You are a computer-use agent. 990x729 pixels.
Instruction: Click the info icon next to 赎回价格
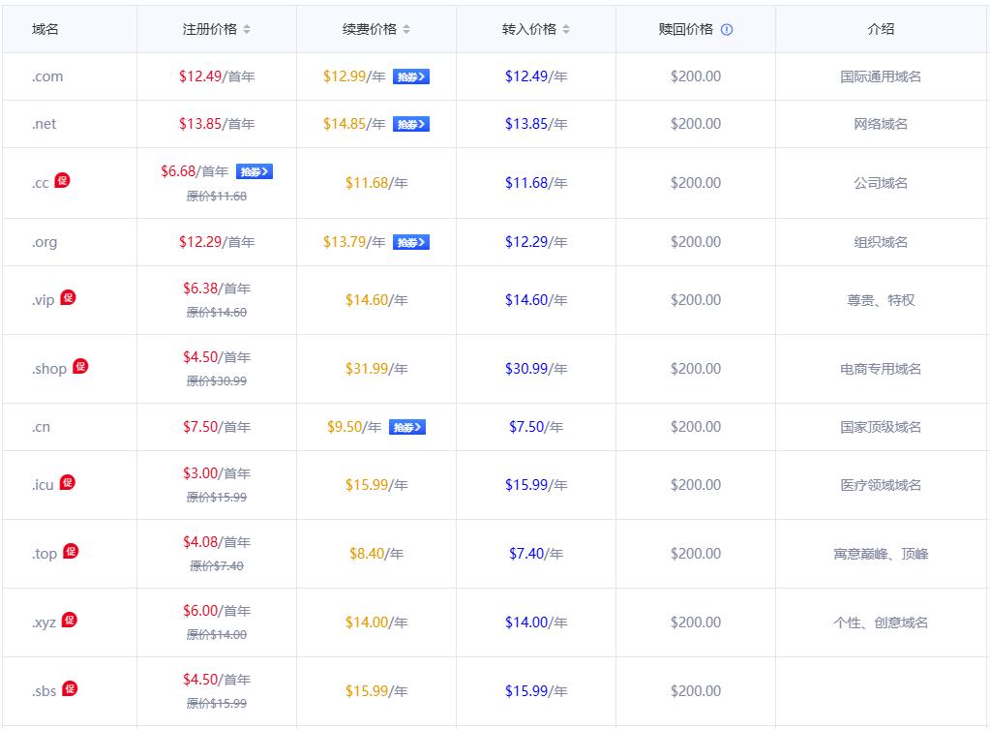tap(727, 29)
